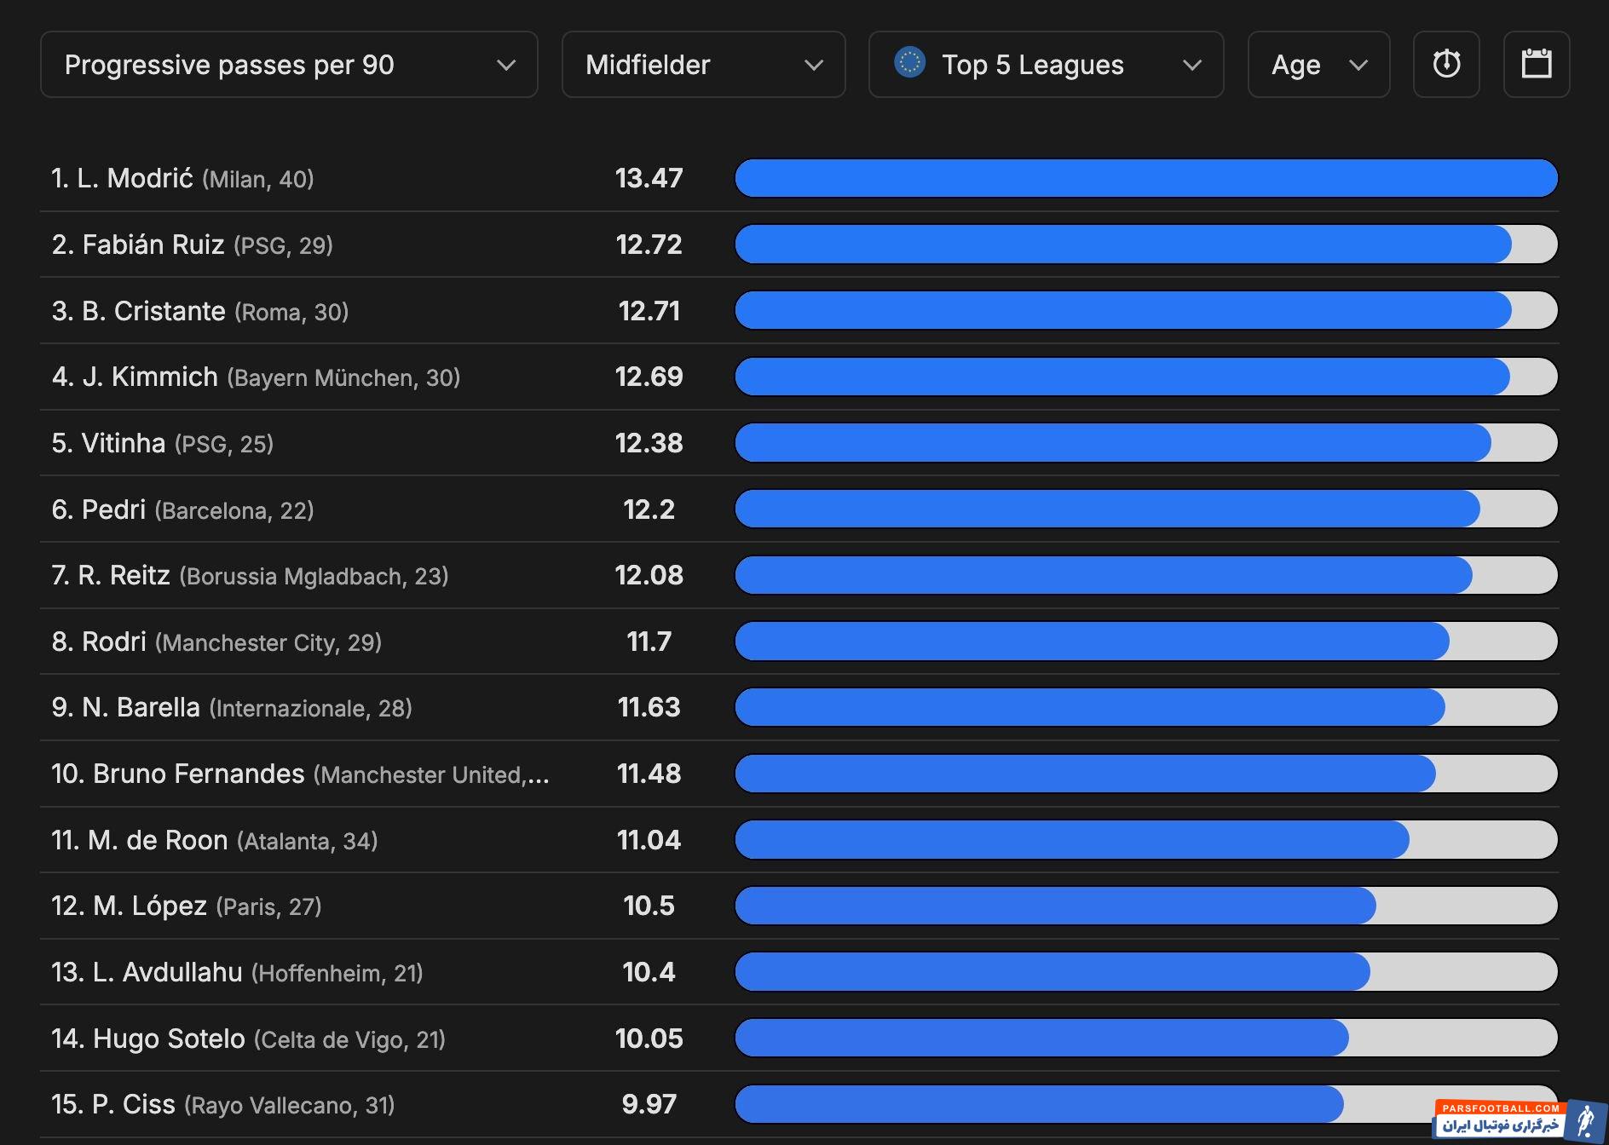Click Rodri's row name
This screenshot has width=1609, height=1145.
point(113,642)
